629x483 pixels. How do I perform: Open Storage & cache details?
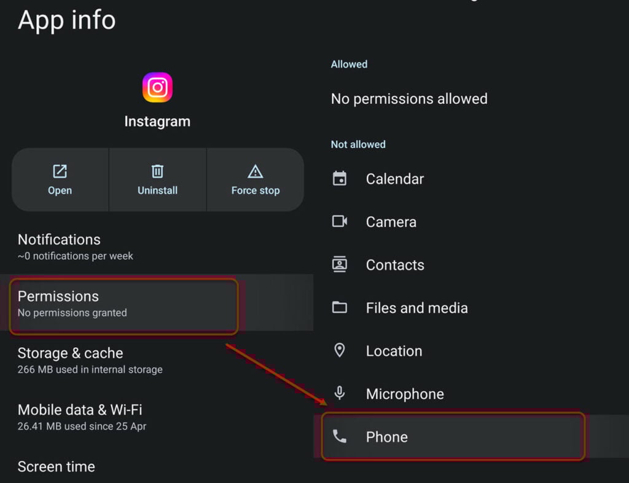point(157,360)
